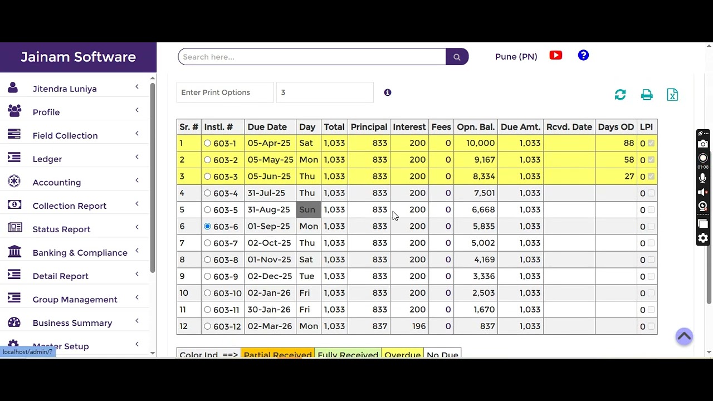The image size is (713, 401).
Task: Open the Detail Report menu item
Action: tap(60, 276)
